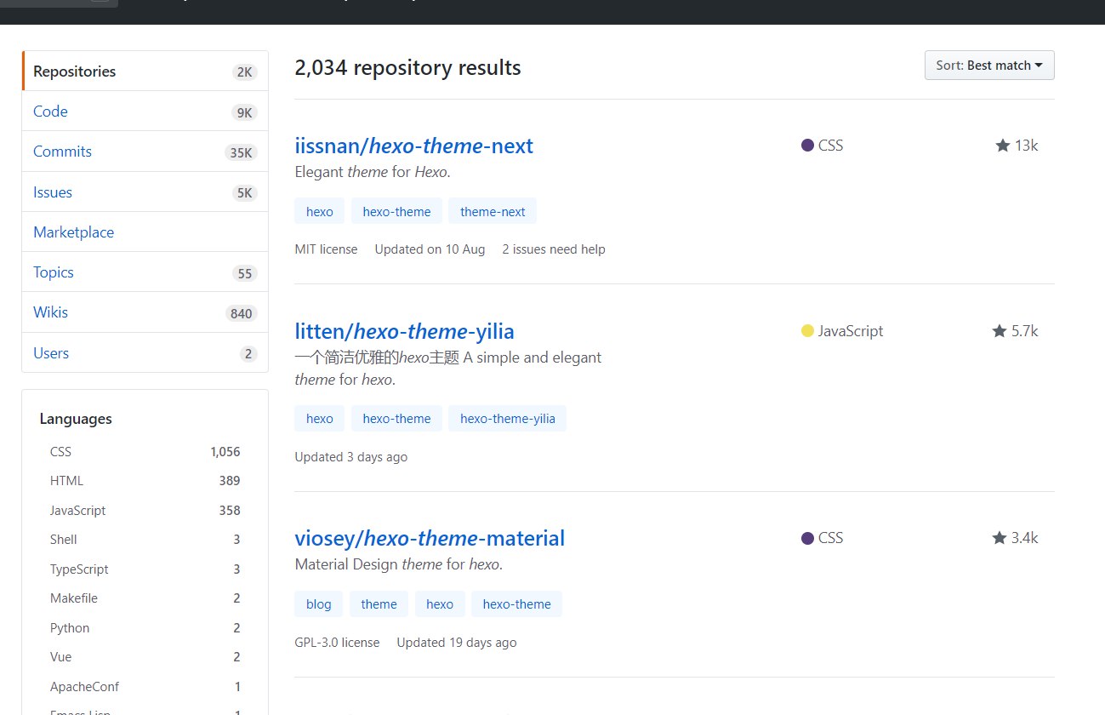
Task: Switch to Topics search results
Action: coord(145,272)
